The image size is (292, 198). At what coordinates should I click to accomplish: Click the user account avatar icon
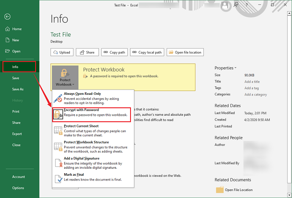click(225, 5)
